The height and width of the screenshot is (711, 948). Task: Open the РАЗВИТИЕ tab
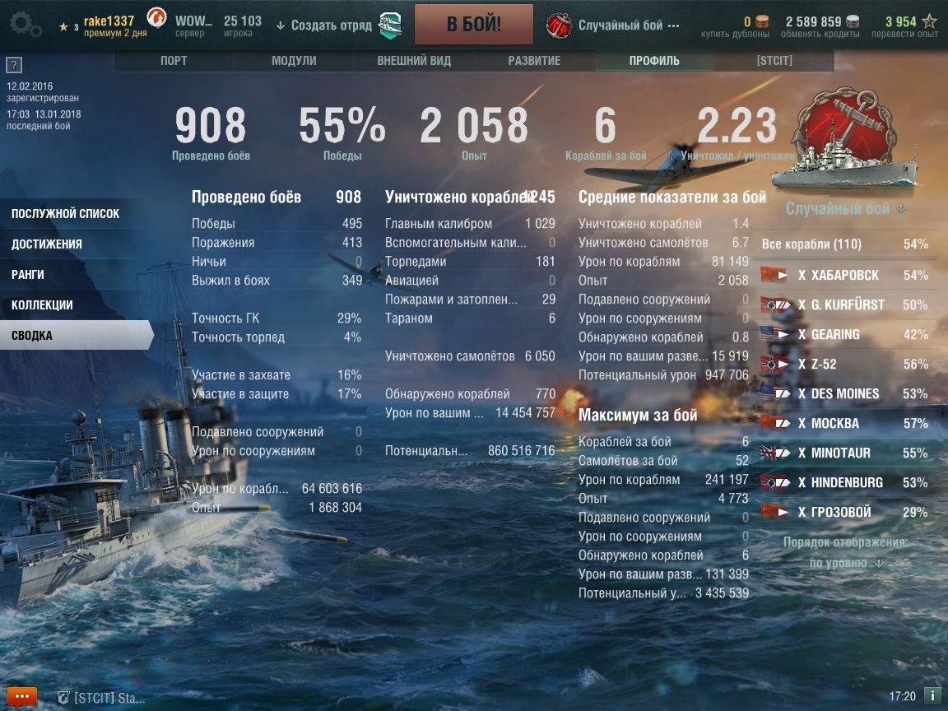coord(534,61)
